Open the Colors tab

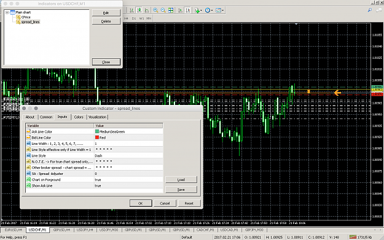tap(79, 117)
